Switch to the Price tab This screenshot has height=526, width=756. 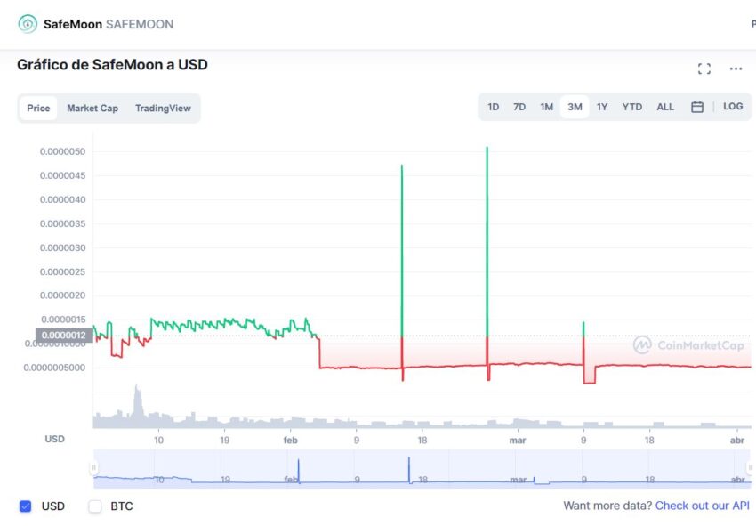click(38, 109)
